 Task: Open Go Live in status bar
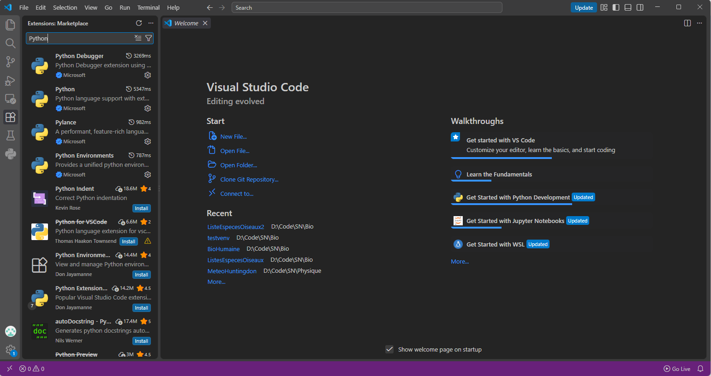677,369
